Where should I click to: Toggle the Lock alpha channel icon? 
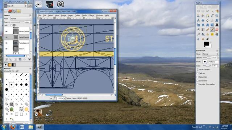[14, 25]
